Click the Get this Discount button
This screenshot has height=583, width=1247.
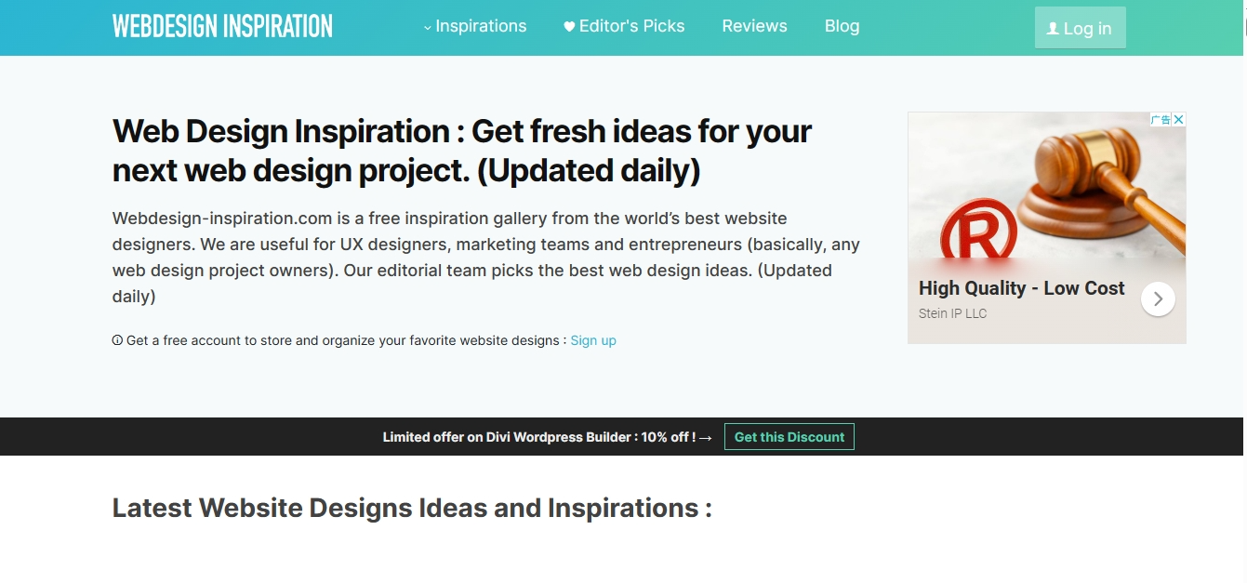coord(789,437)
